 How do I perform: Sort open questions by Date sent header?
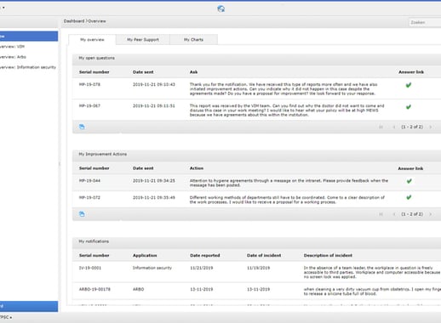pos(143,72)
